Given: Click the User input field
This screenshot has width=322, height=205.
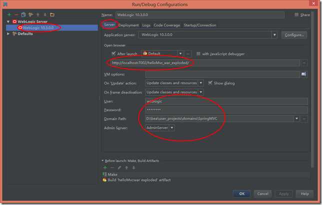Looking at the screenshot, I should click(226, 101).
